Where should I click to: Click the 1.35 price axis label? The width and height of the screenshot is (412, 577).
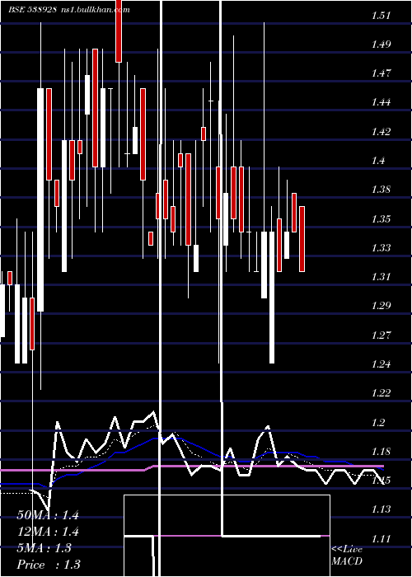381,219
